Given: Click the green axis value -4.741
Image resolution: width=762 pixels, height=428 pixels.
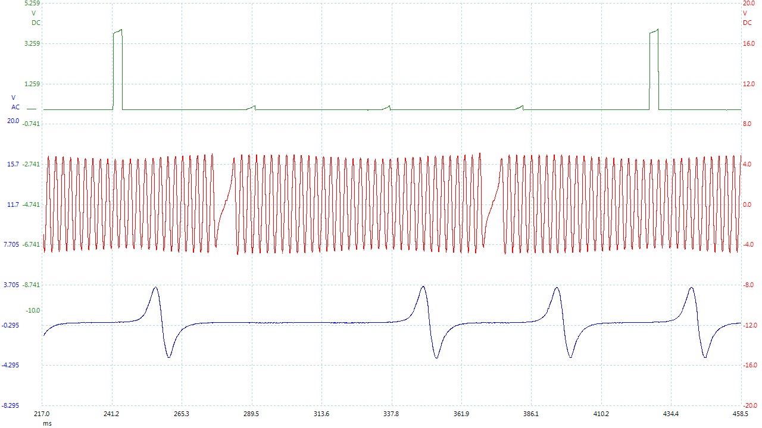Looking at the screenshot, I should pyautogui.click(x=31, y=204).
